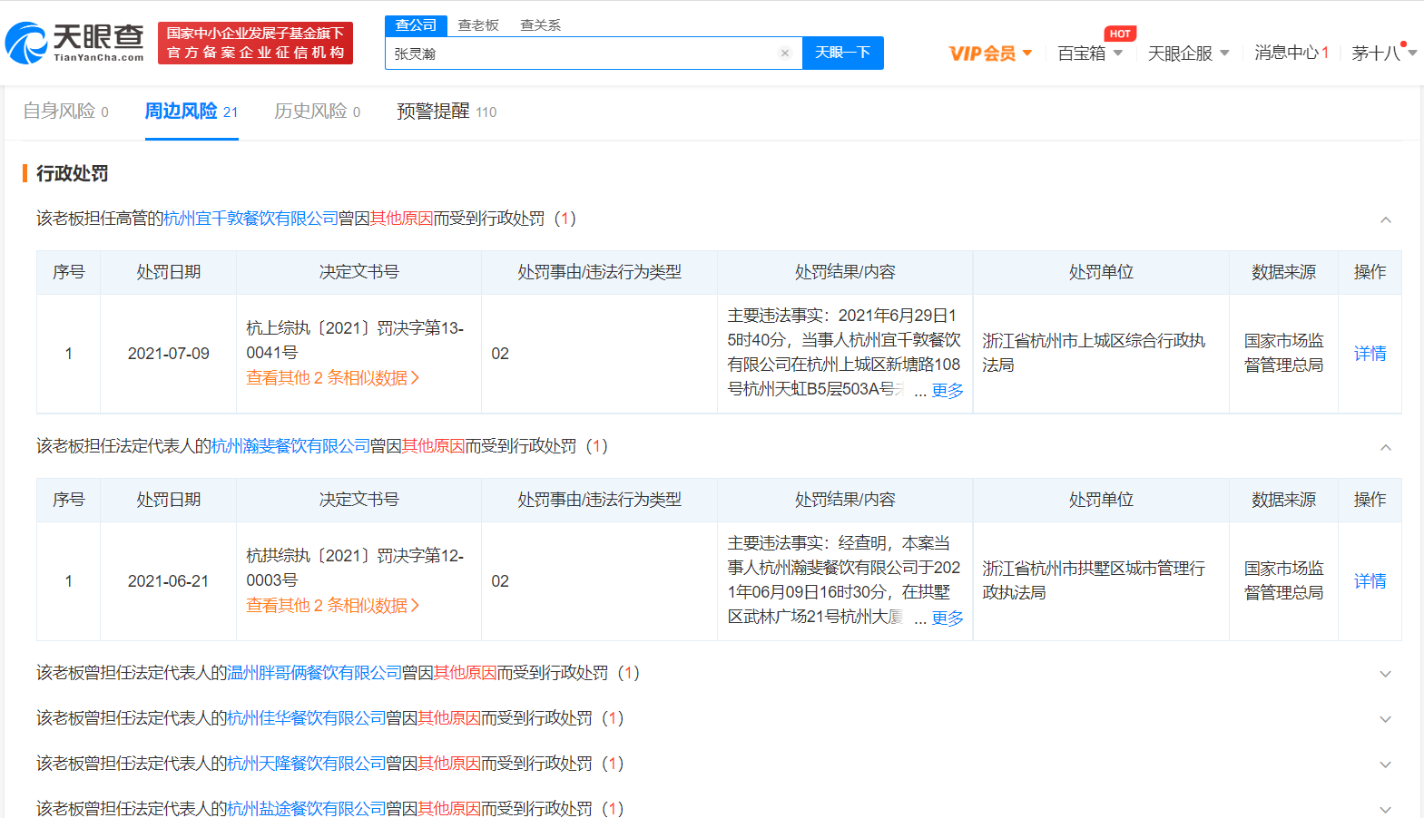Click 其他原因 in the 杭州宜千敦 row
Viewport: 1424px width, 818px height.
(x=401, y=219)
